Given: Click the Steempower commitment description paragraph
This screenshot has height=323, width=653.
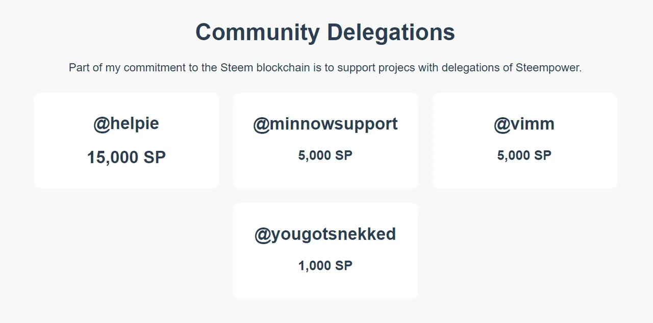Looking at the screenshot, I should pyautogui.click(x=325, y=67).
